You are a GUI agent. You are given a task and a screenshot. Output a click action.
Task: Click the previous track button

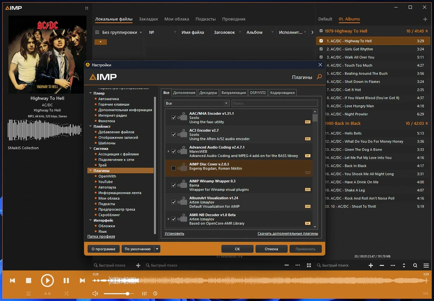tap(13, 280)
